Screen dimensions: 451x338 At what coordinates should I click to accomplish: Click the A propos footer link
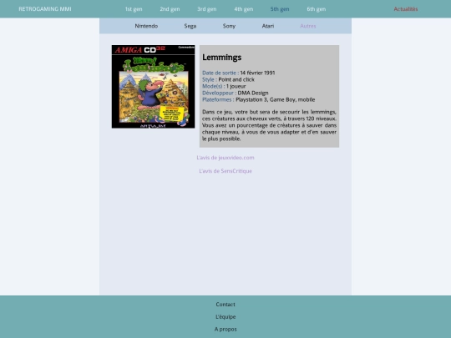225,329
